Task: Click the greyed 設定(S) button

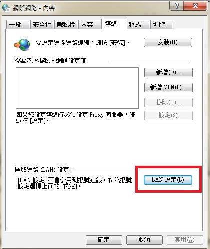Action: pyautogui.click(x=168, y=115)
